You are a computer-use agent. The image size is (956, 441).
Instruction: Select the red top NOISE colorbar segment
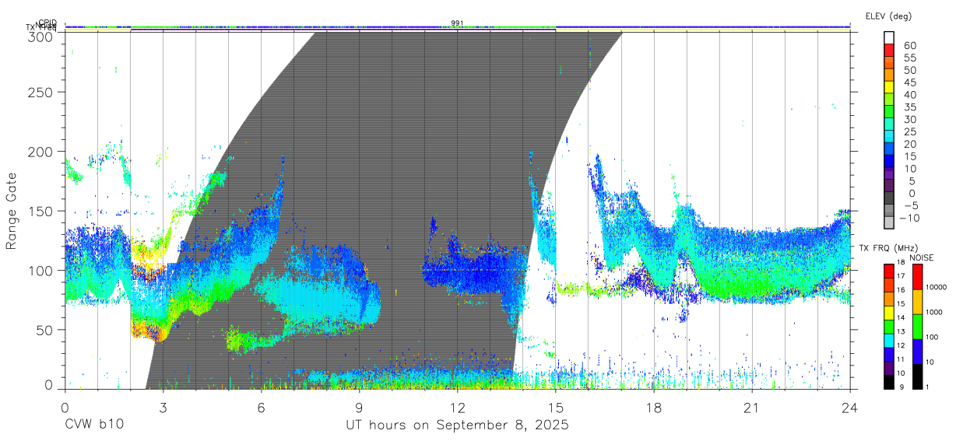[x=916, y=276]
